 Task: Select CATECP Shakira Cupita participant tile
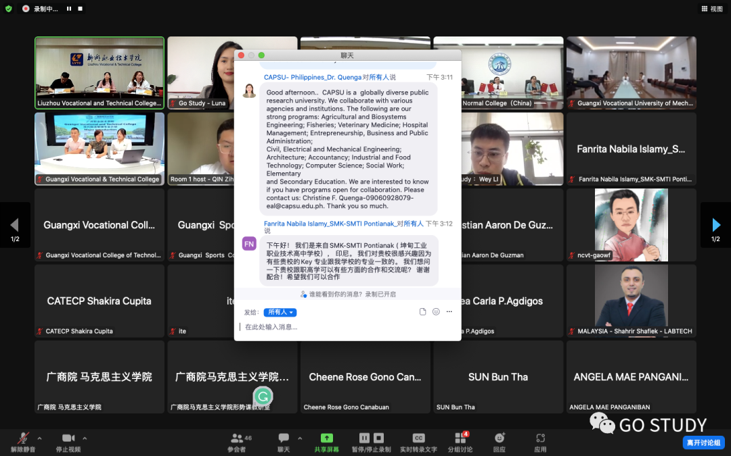(99, 301)
